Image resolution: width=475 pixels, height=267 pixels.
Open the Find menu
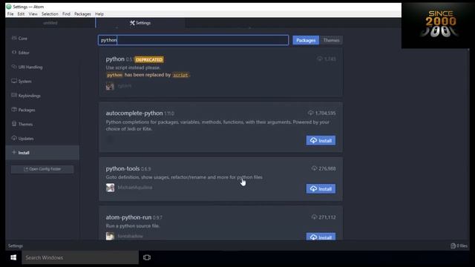[66, 14]
